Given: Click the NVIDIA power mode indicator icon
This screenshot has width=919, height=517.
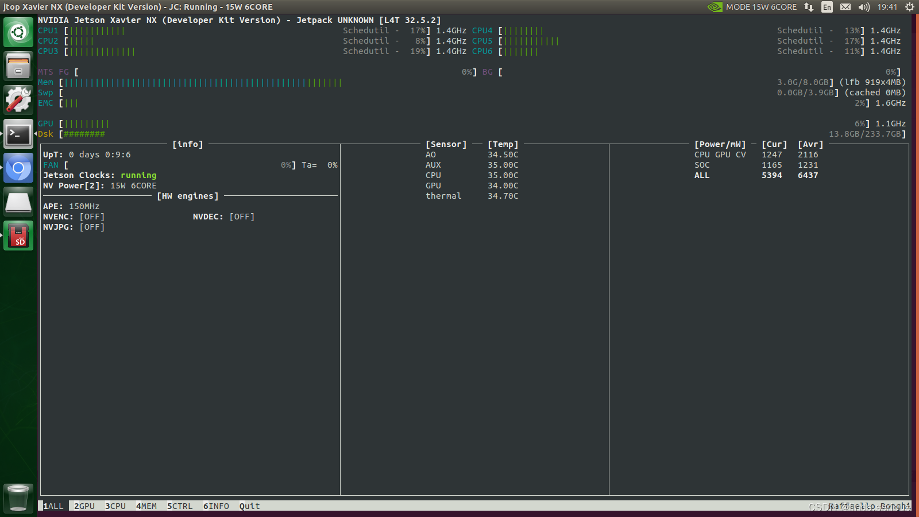Looking at the screenshot, I should click(715, 7).
